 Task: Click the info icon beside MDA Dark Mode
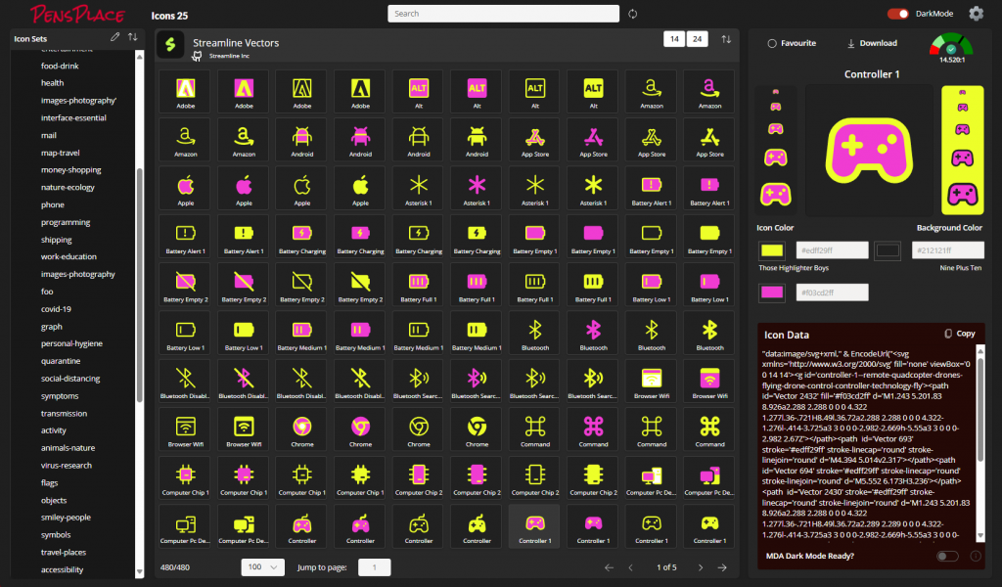coord(976,556)
